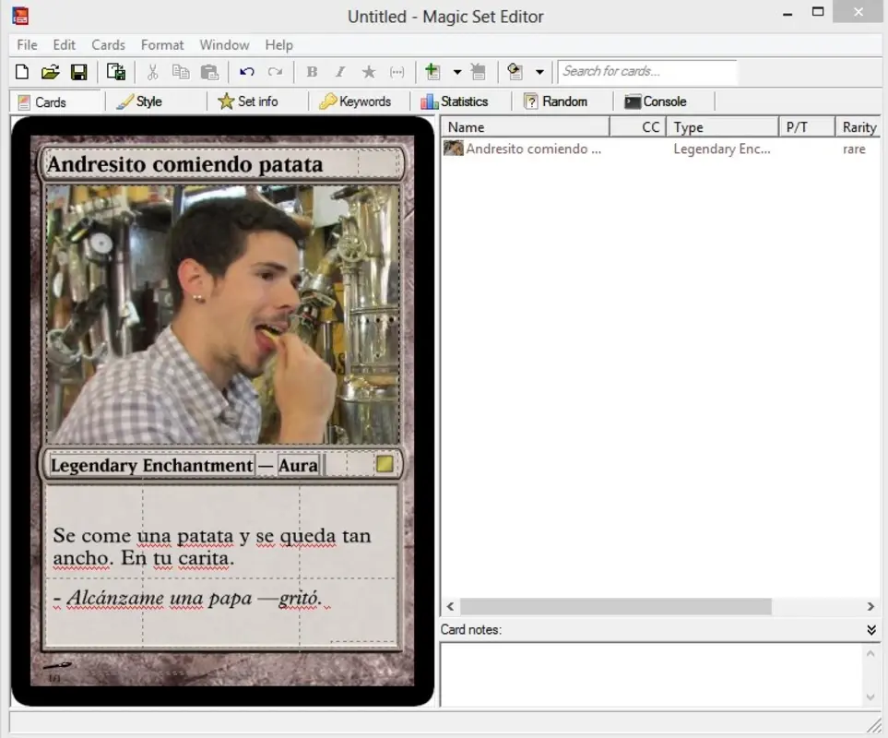Collapse the Card notes panel

(870, 629)
